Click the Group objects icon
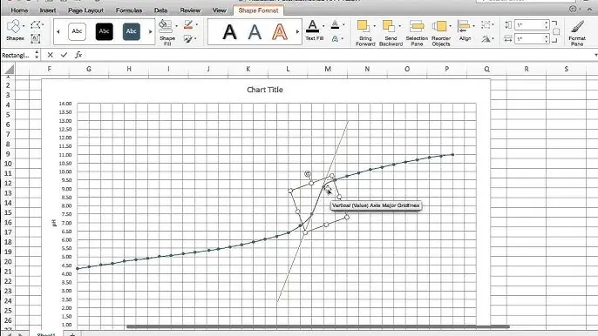The height and width of the screenshot is (336, 598). (x=486, y=25)
